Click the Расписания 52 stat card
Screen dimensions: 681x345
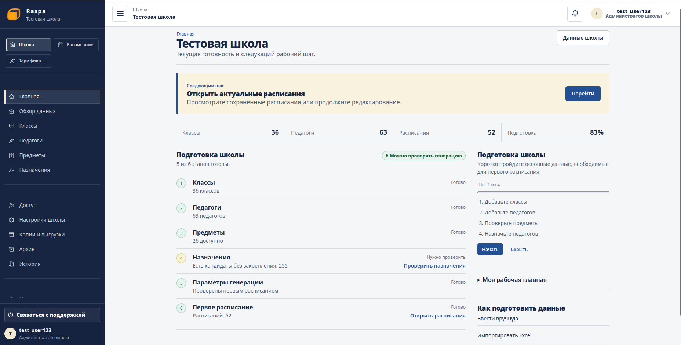[x=447, y=132]
